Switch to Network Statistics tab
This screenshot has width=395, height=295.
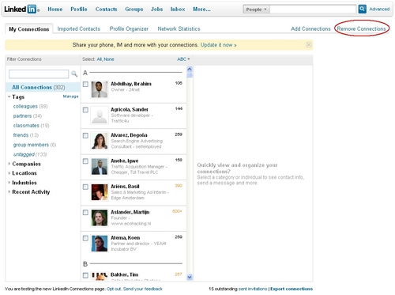click(x=179, y=28)
